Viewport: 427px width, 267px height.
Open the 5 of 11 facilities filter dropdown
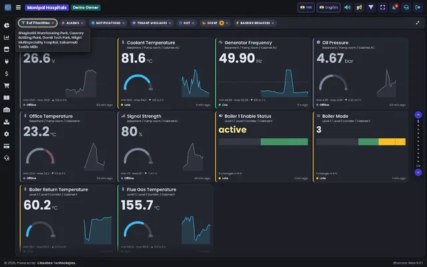coord(38,23)
